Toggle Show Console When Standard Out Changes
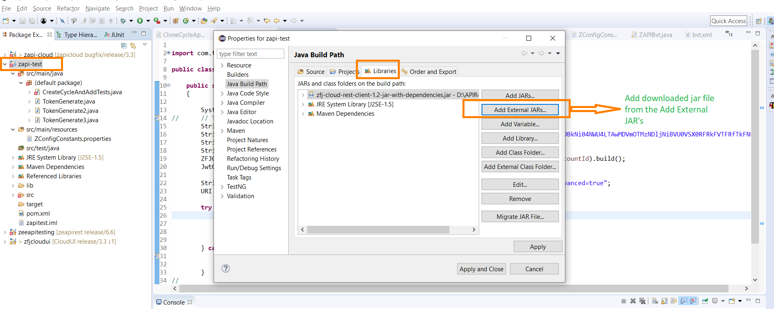 coord(683,301)
